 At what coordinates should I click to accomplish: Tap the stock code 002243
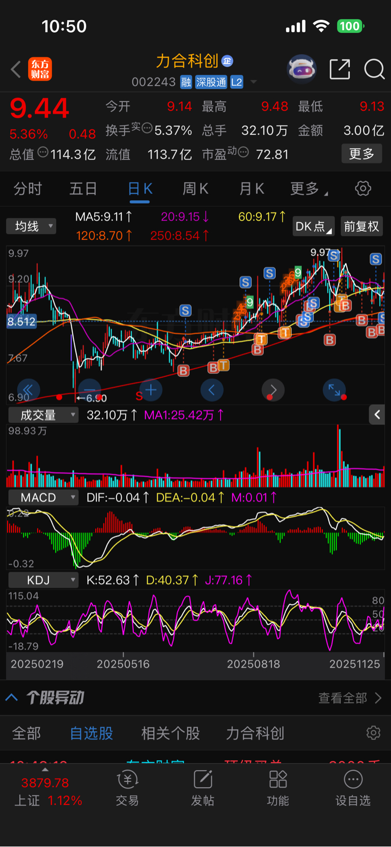[x=154, y=82]
